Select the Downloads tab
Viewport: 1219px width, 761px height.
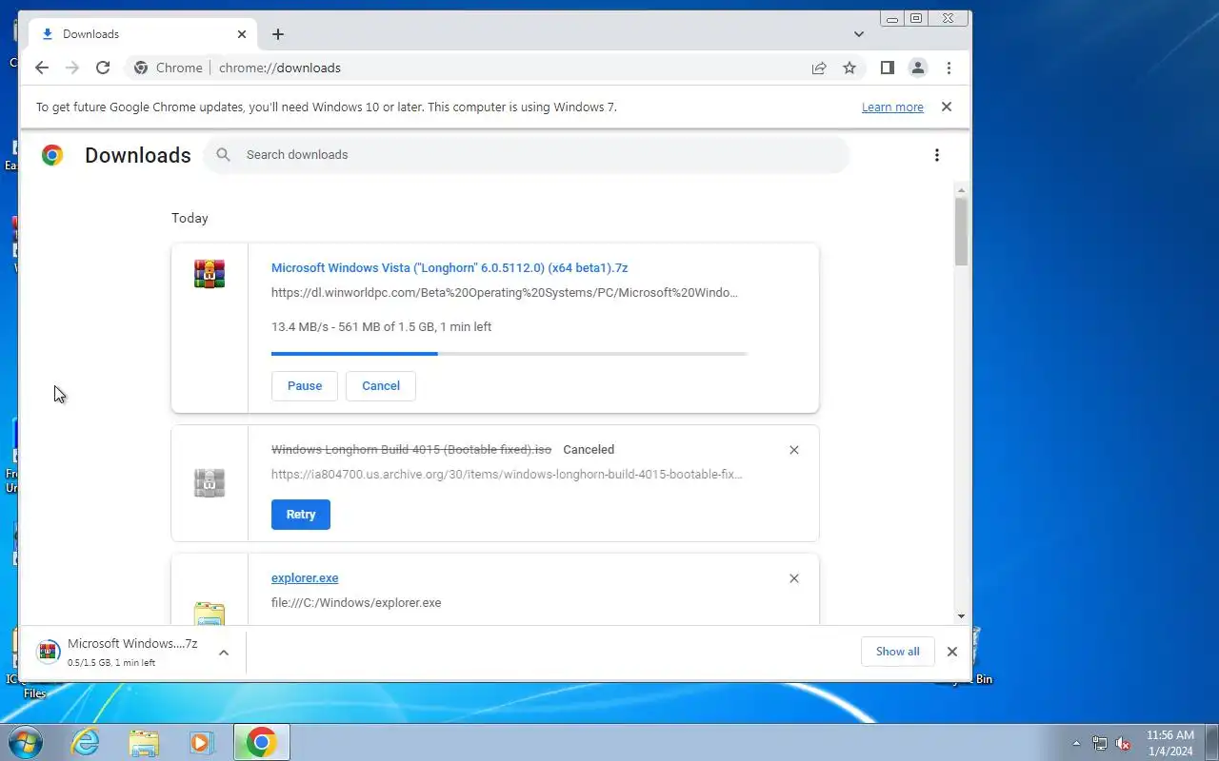pyautogui.click(x=143, y=34)
